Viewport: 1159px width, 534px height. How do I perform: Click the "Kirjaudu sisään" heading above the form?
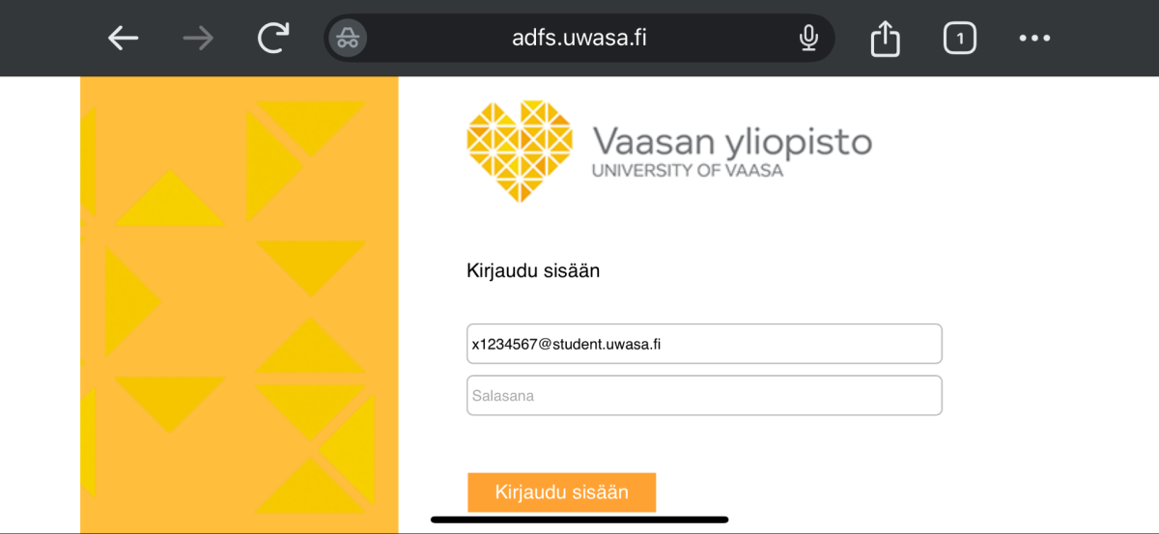(x=533, y=271)
